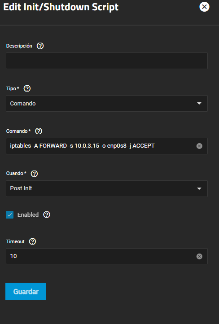Focus the empty Descripción text box
Viewport: 219px width, 324px height.
coord(107,61)
